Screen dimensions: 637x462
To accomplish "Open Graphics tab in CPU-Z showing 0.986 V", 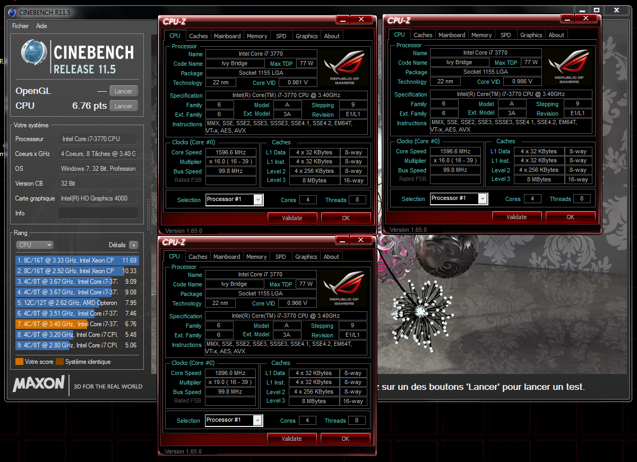I will 531,35.
